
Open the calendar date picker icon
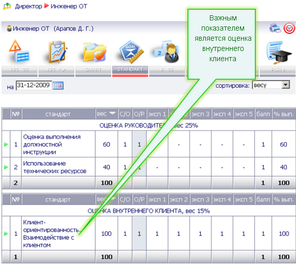[x=58, y=86]
